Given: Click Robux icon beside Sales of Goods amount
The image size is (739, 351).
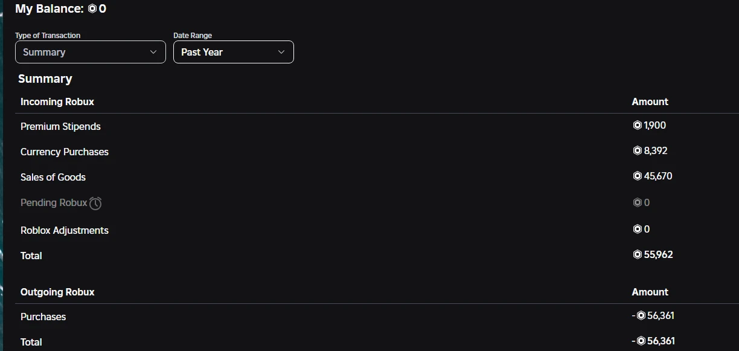Looking at the screenshot, I should [x=637, y=176].
